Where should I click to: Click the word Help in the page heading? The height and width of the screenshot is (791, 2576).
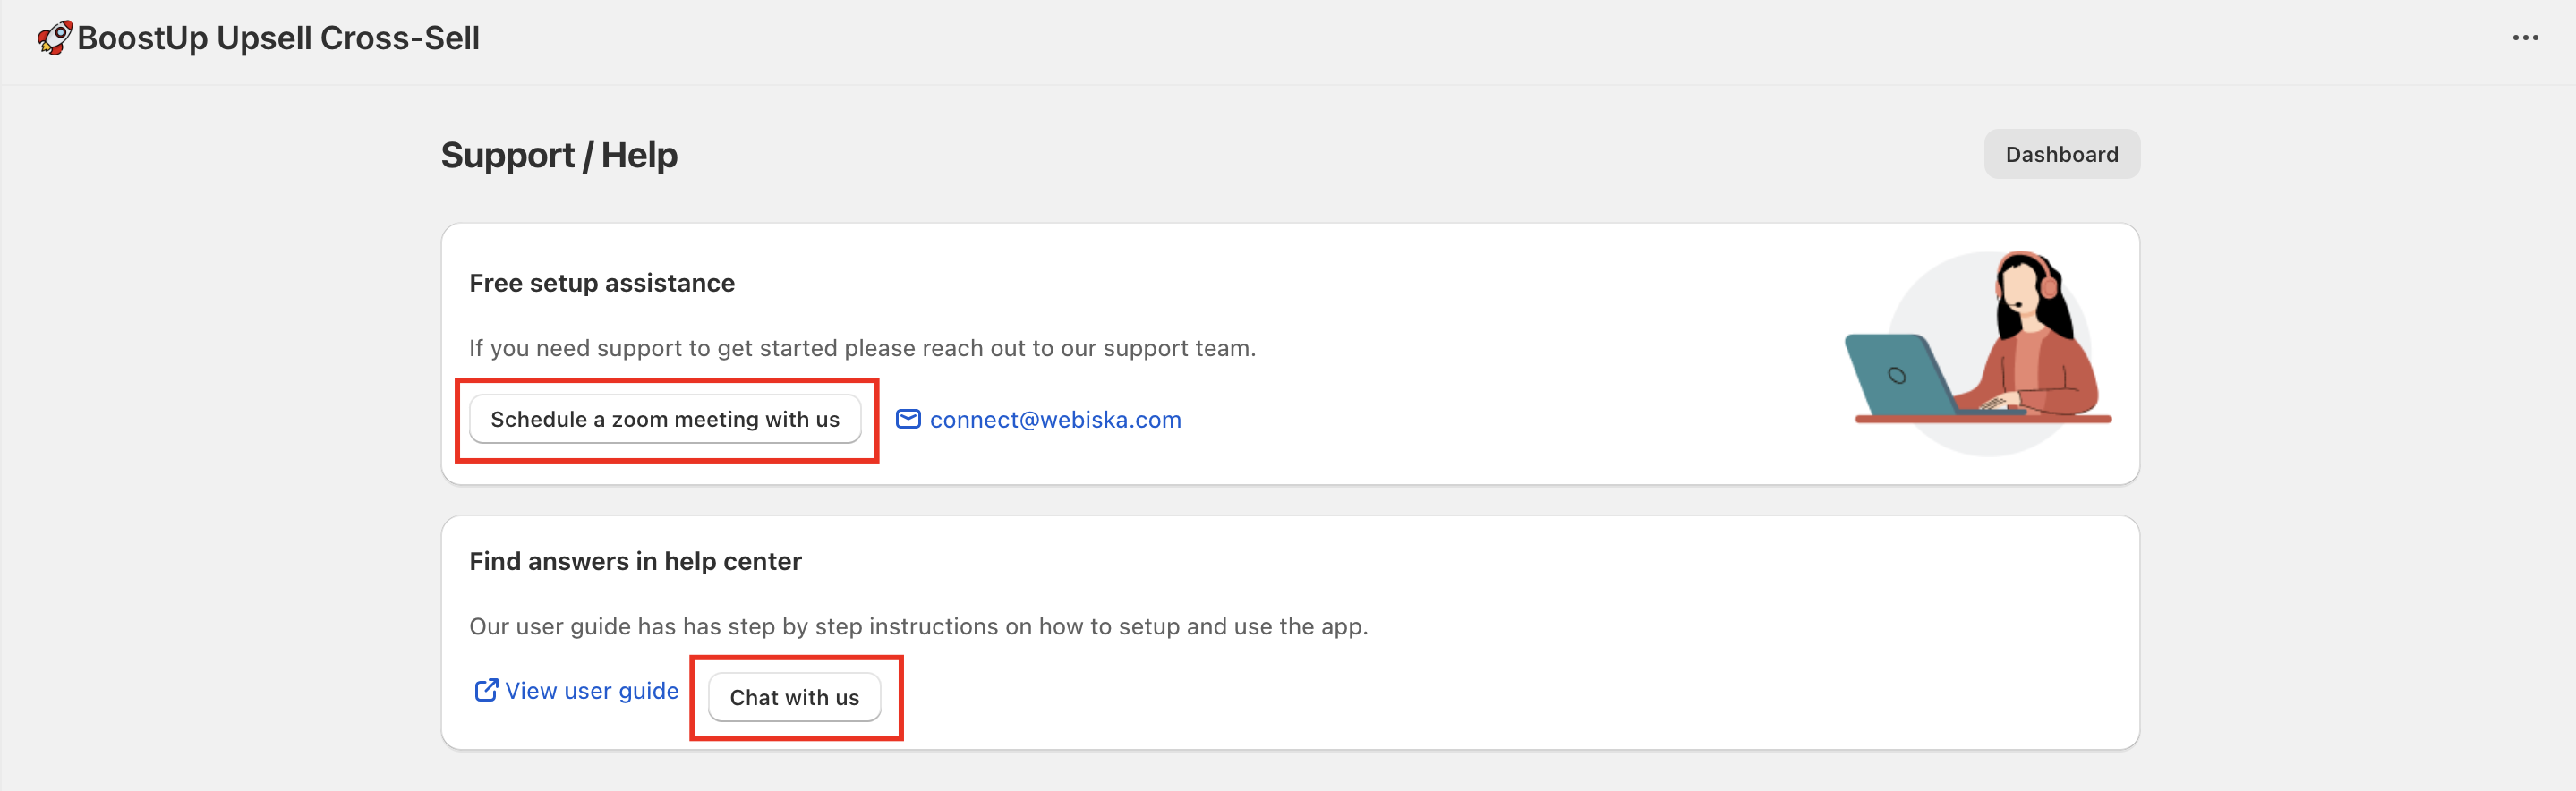[639, 155]
